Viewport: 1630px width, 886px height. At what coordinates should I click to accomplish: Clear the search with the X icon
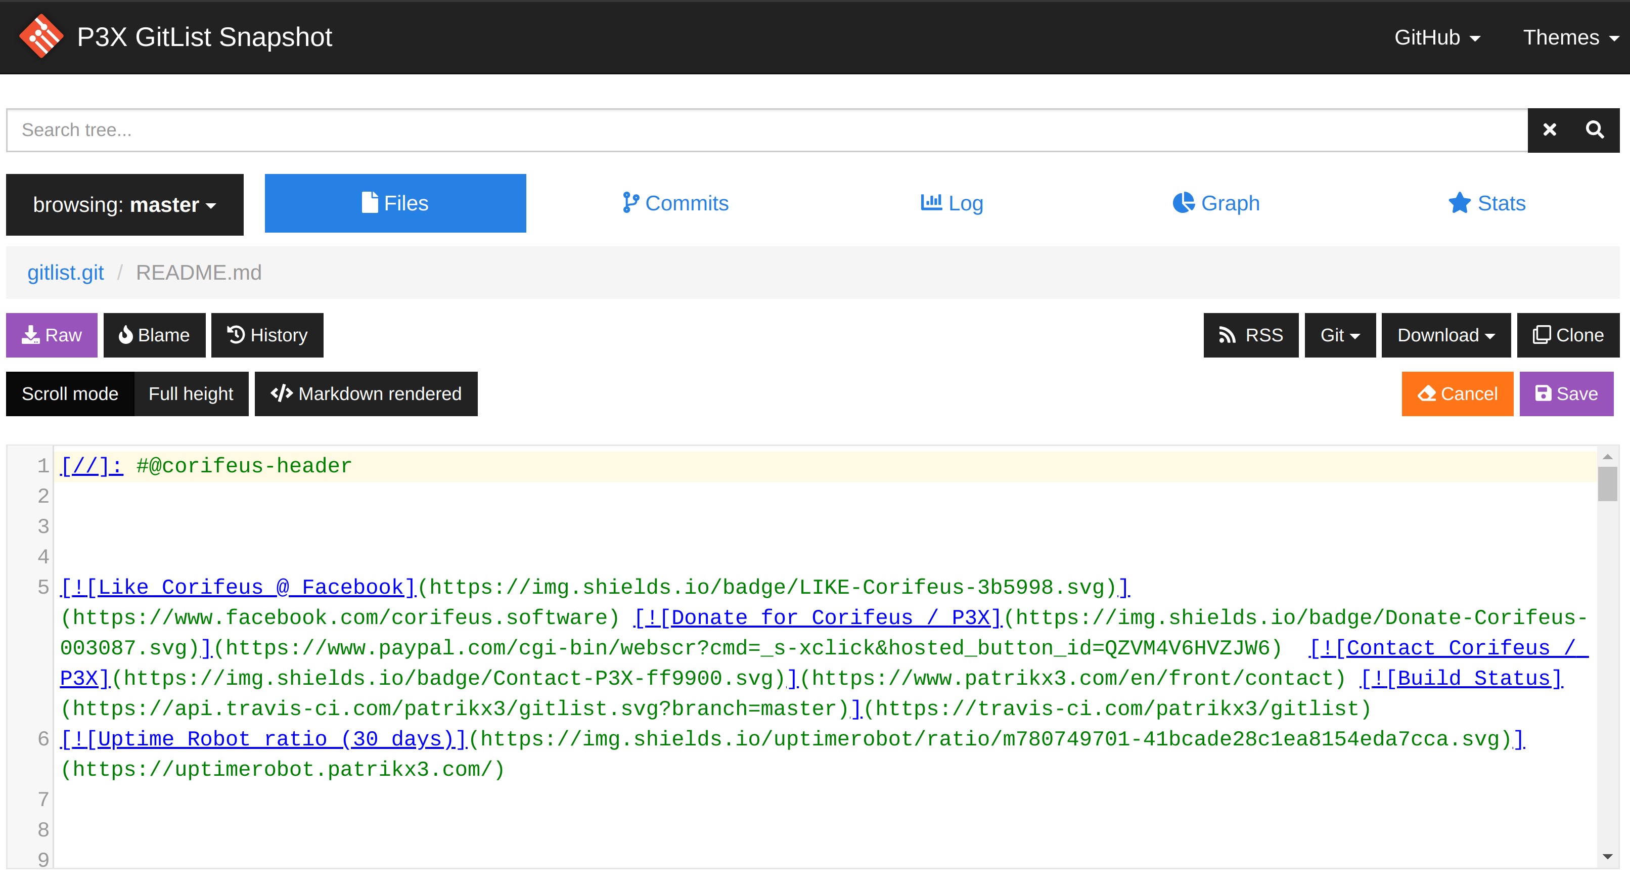click(1550, 130)
